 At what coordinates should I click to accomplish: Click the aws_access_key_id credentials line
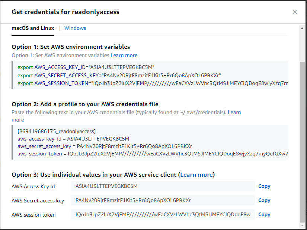(x=73, y=139)
